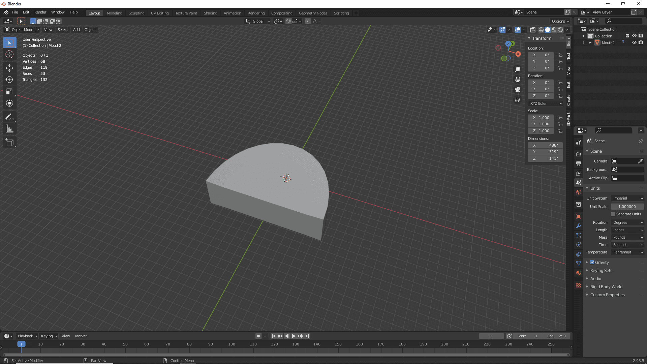Open the File menu
Screen dimensions: 647x364
point(15,12)
